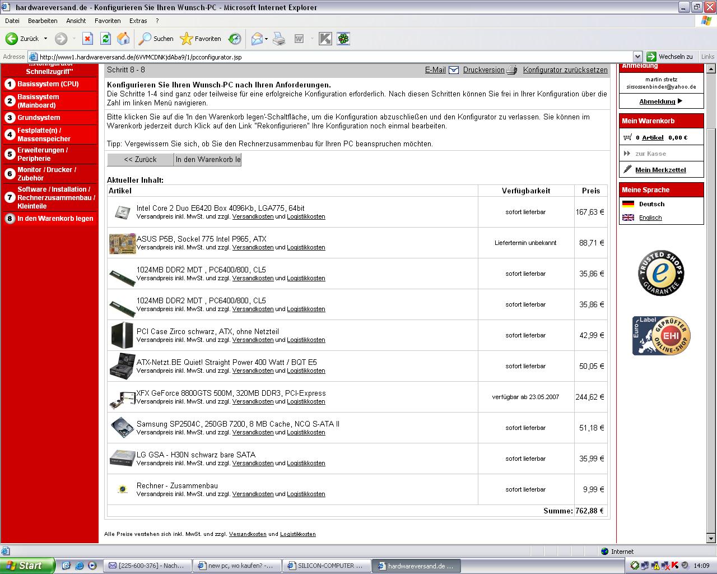Viewport: 717px width, 574px height.
Task: Switch to 'SILICON-COMPUTER' taskbar window
Action: click(328, 566)
